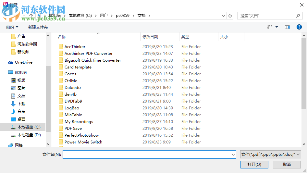This screenshot has height=173, width=307.
Task: Click pc0359 breadcrumb segment
Action: tap(123, 16)
